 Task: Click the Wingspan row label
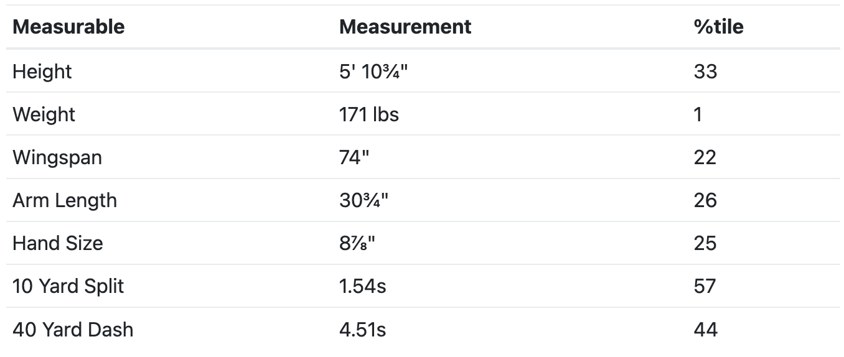point(57,157)
